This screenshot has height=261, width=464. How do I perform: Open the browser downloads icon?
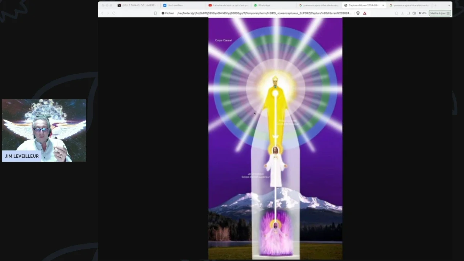(402, 13)
